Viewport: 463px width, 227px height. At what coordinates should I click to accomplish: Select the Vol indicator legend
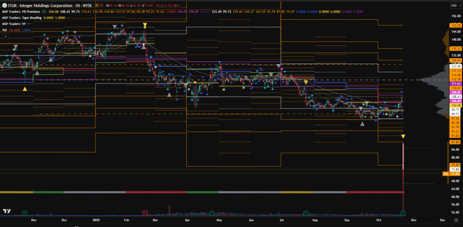tap(5, 30)
